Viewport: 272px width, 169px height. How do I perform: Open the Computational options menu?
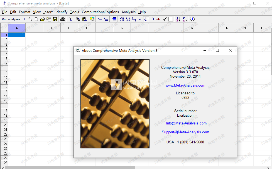[100, 12]
